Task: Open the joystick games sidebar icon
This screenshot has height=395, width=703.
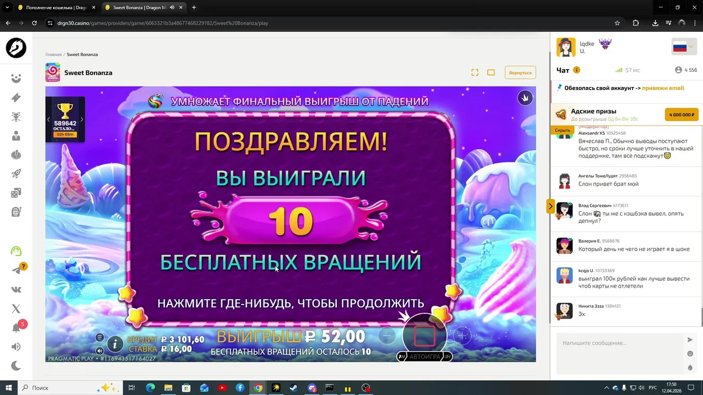Action: (x=16, y=155)
